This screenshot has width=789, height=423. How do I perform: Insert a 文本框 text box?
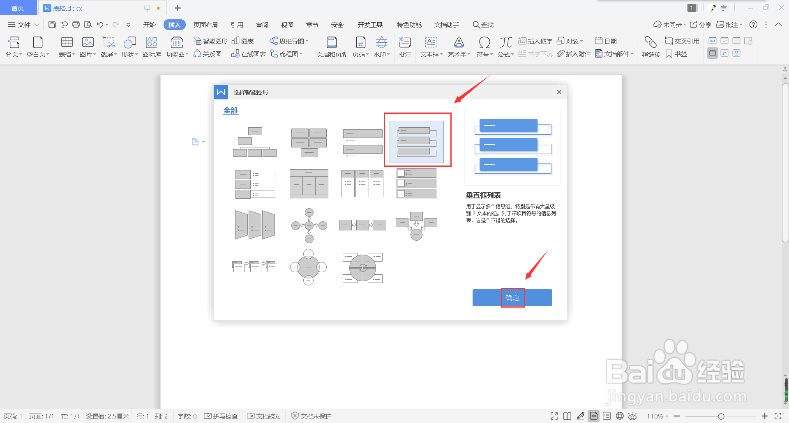click(431, 47)
